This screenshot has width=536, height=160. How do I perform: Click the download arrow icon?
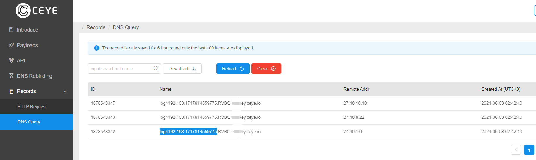194,69
